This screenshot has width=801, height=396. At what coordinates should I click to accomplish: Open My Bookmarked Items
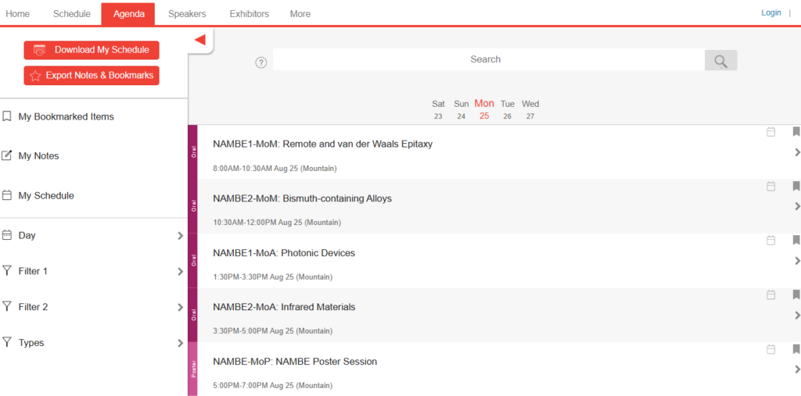click(x=66, y=117)
